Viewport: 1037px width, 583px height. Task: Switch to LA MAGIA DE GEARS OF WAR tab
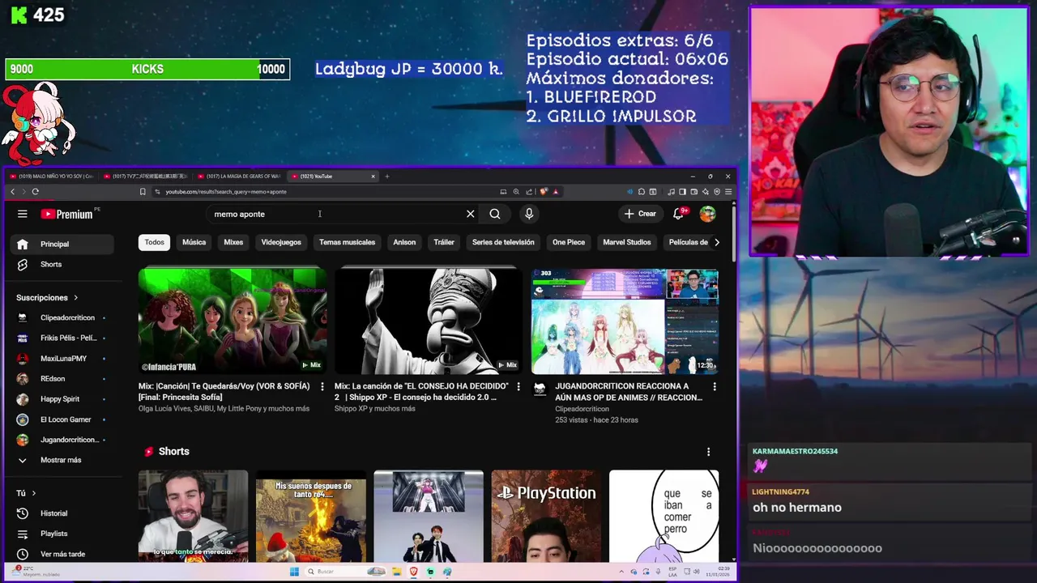tap(241, 176)
